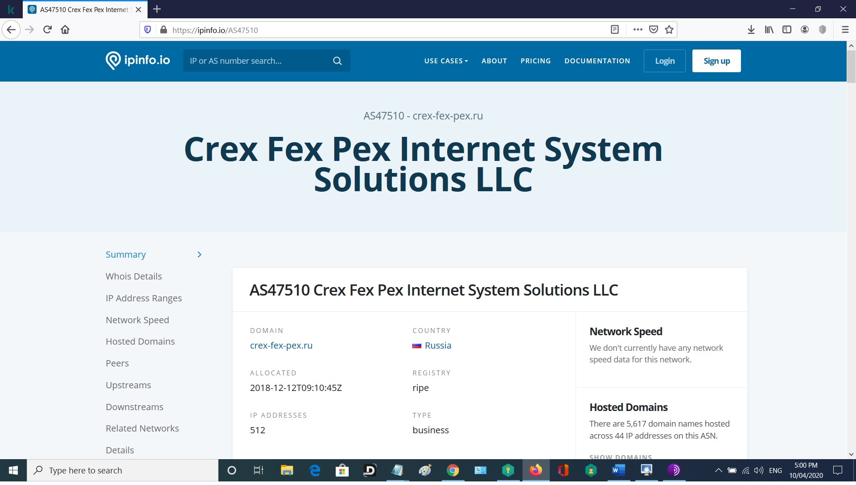
Task: Focus the IP or AS number search field
Action: click(x=259, y=61)
